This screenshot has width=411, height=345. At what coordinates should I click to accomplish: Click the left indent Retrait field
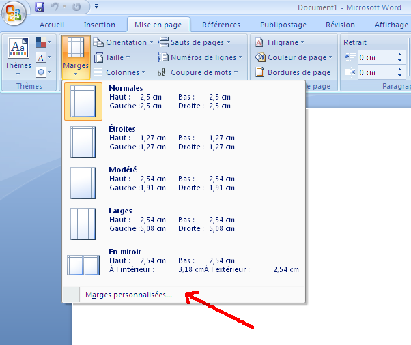(x=376, y=57)
